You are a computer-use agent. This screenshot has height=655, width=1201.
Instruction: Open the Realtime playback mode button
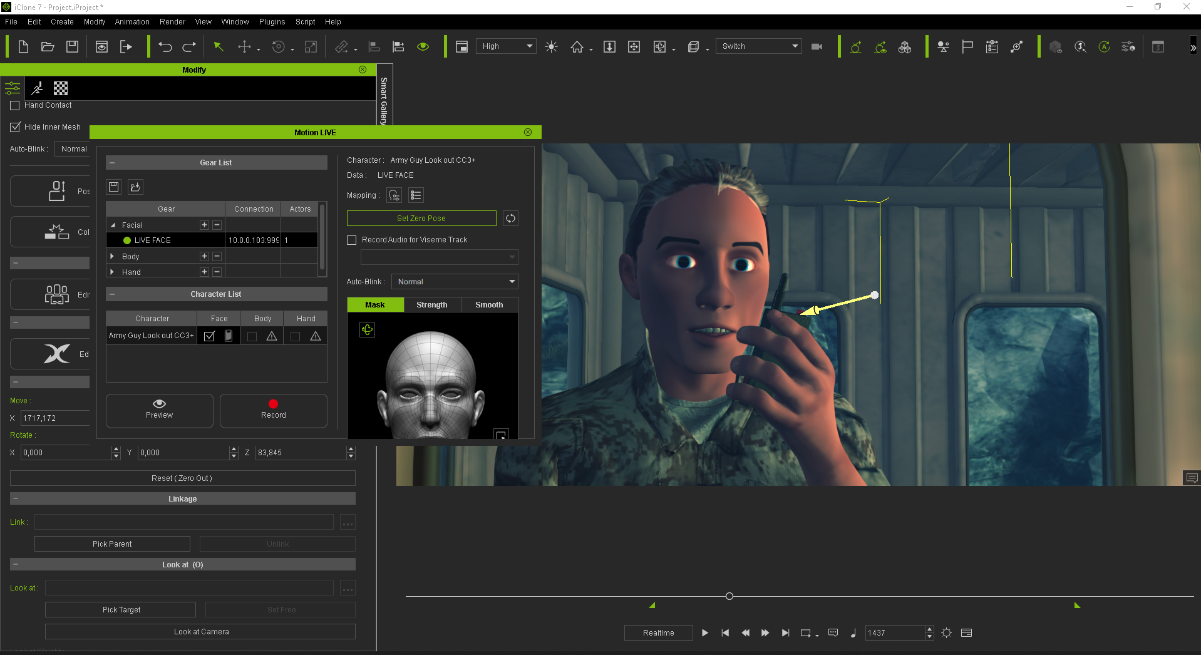coord(659,633)
